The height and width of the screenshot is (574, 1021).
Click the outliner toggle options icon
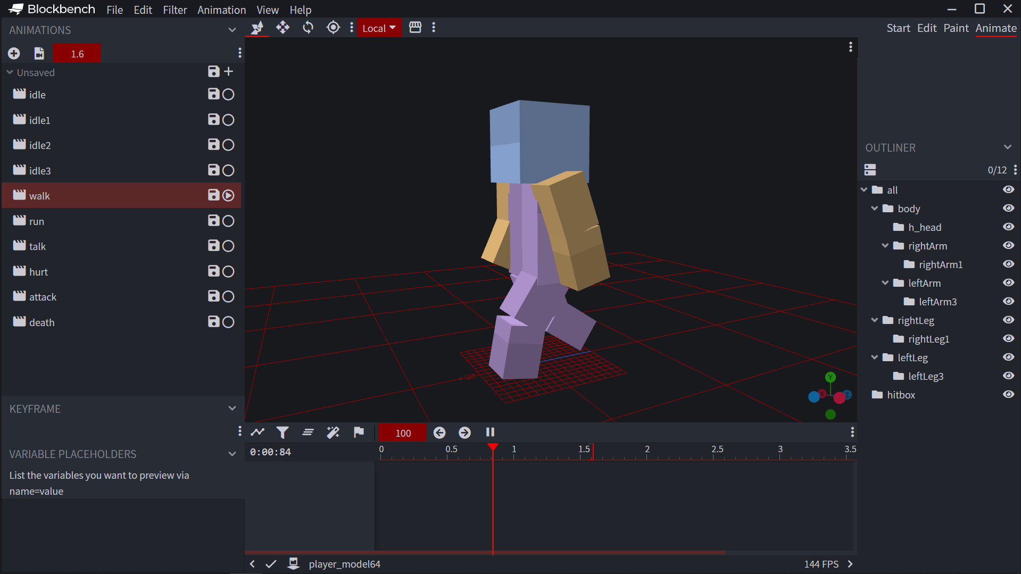tap(870, 170)
